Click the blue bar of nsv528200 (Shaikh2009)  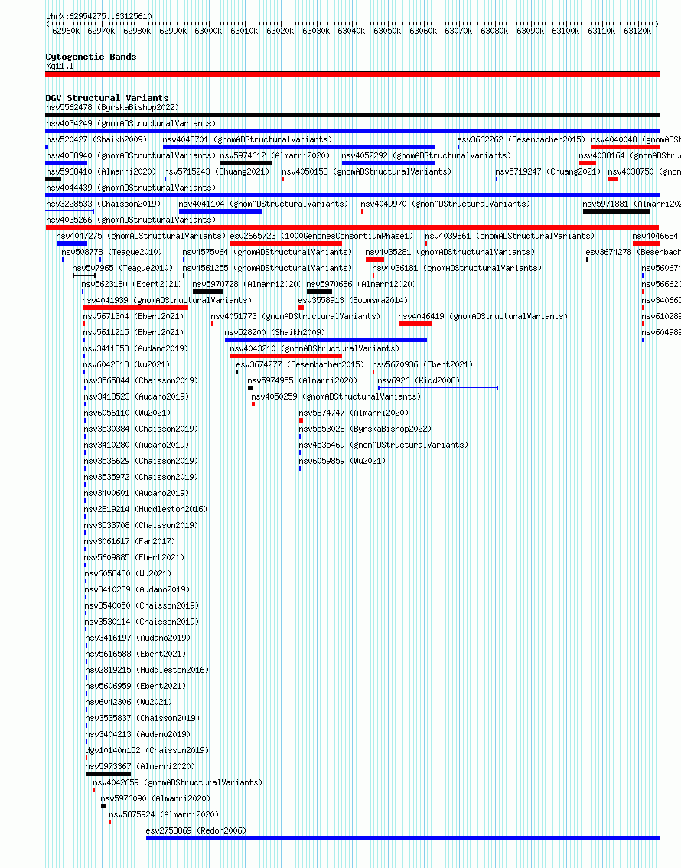[326, 340]
